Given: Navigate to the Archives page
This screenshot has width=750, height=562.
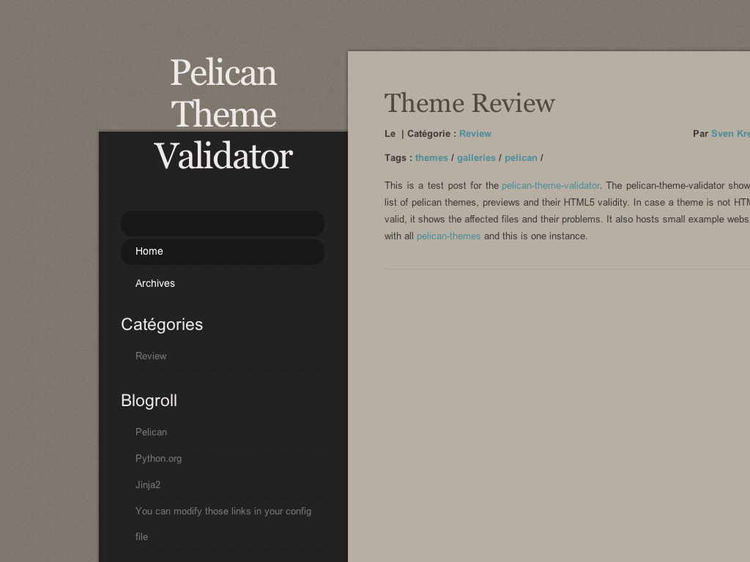Looking at the screenshot, I should (x=155, y=283).
